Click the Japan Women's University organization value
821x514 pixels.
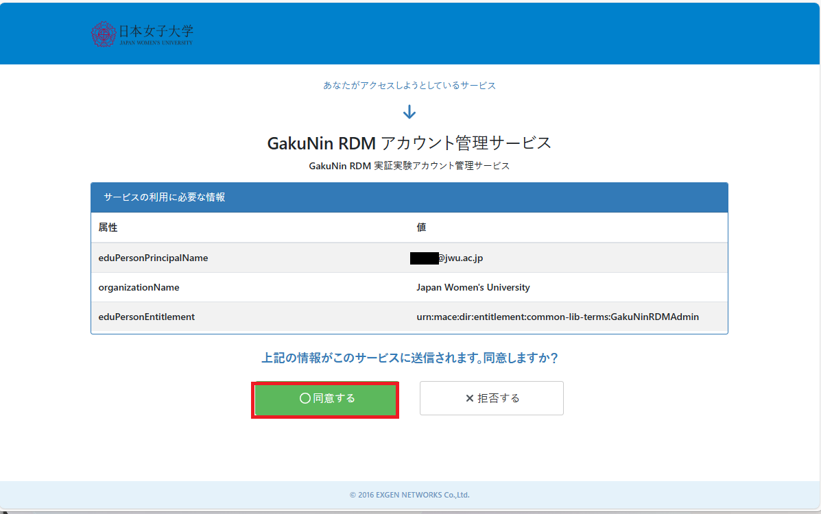point(473,287)
